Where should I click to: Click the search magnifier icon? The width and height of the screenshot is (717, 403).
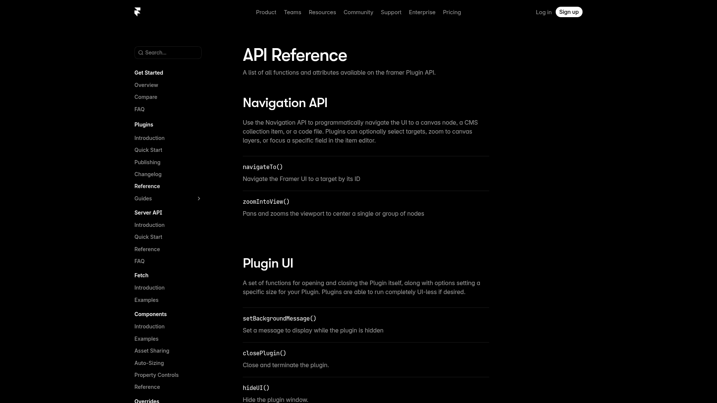coord(141,53)
